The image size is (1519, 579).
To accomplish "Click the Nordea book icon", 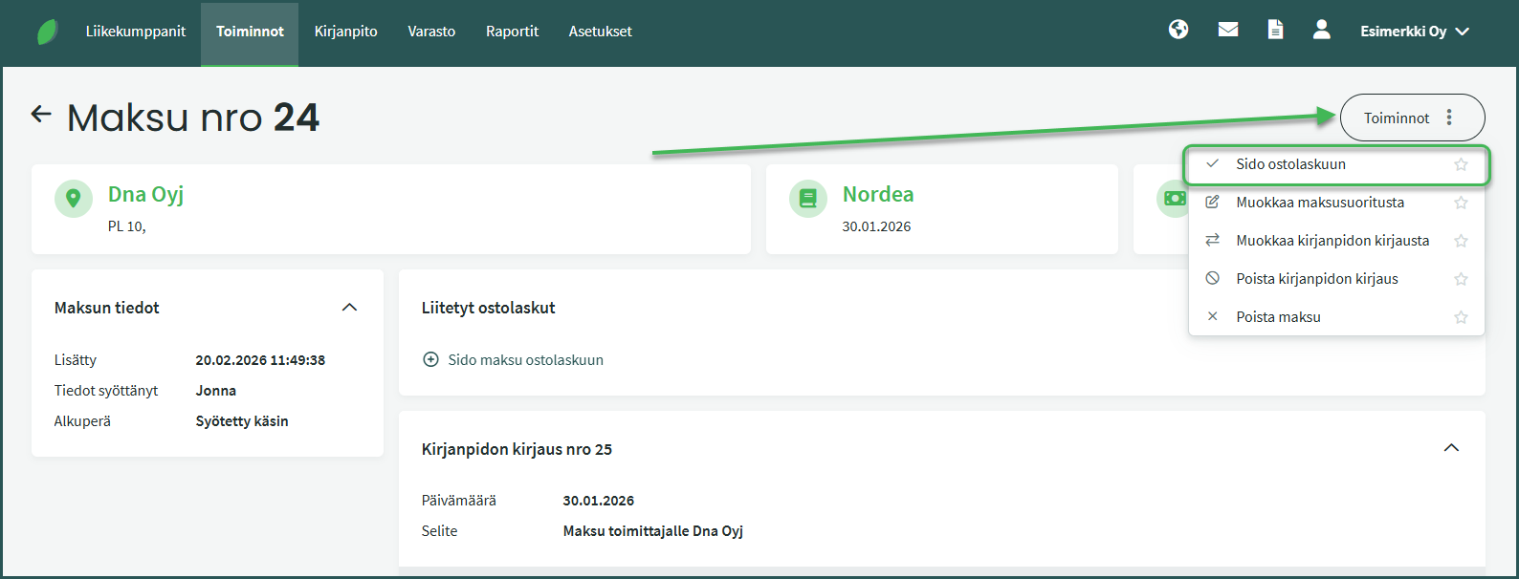I will point(807,199).
